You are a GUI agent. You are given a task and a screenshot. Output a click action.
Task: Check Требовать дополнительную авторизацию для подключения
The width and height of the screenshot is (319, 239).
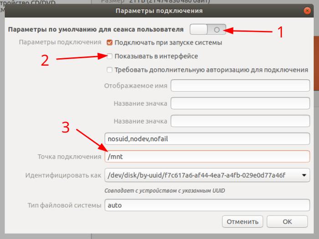pos(109,70)
